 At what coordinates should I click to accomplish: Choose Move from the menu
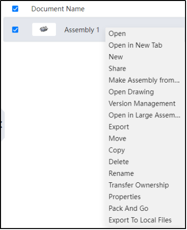tap(117, 139)
